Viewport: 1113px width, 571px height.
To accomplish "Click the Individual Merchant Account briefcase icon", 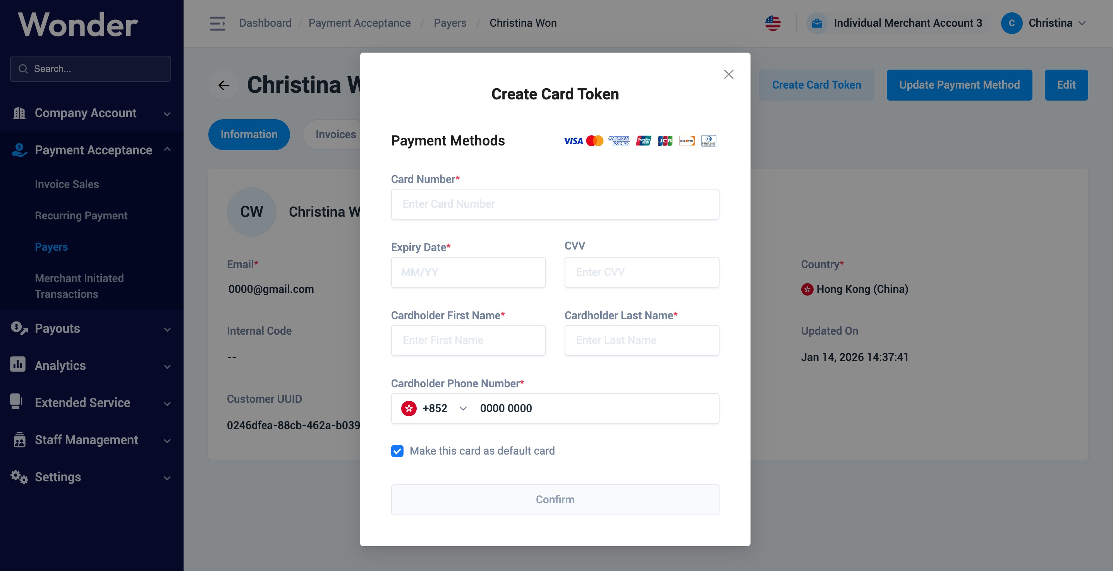I will (817, 23).
